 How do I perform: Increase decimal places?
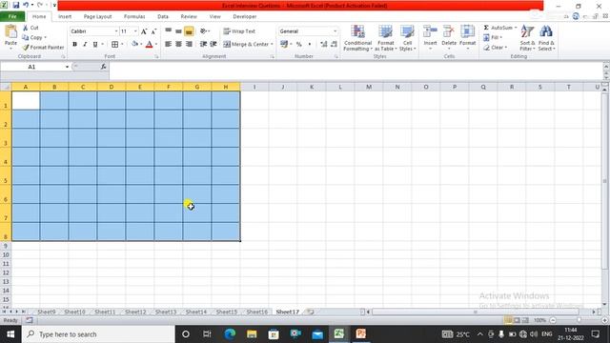[x=324, y=45]
